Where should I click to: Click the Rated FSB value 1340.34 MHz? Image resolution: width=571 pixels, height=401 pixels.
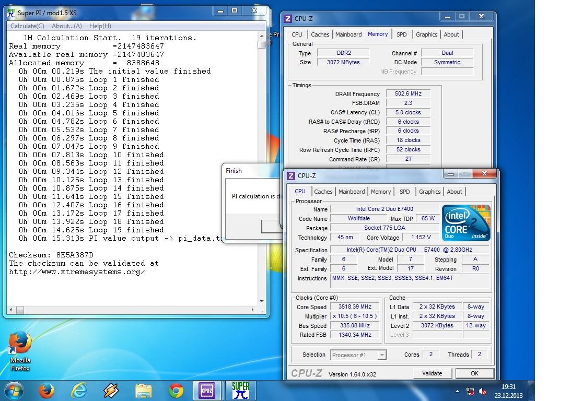[x=355, y=335]
